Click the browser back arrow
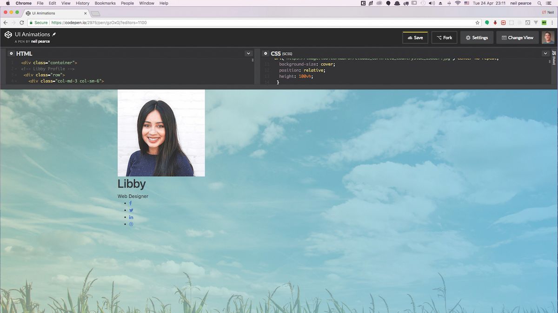The height and width of the screenshot is (313, 558). coord(5,22)
